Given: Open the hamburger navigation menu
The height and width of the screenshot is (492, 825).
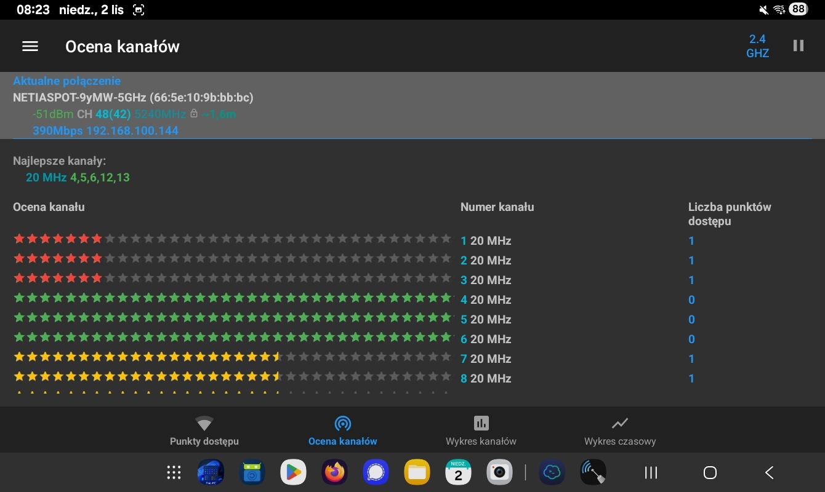Looking at the screenshot, I should [30, 46].
